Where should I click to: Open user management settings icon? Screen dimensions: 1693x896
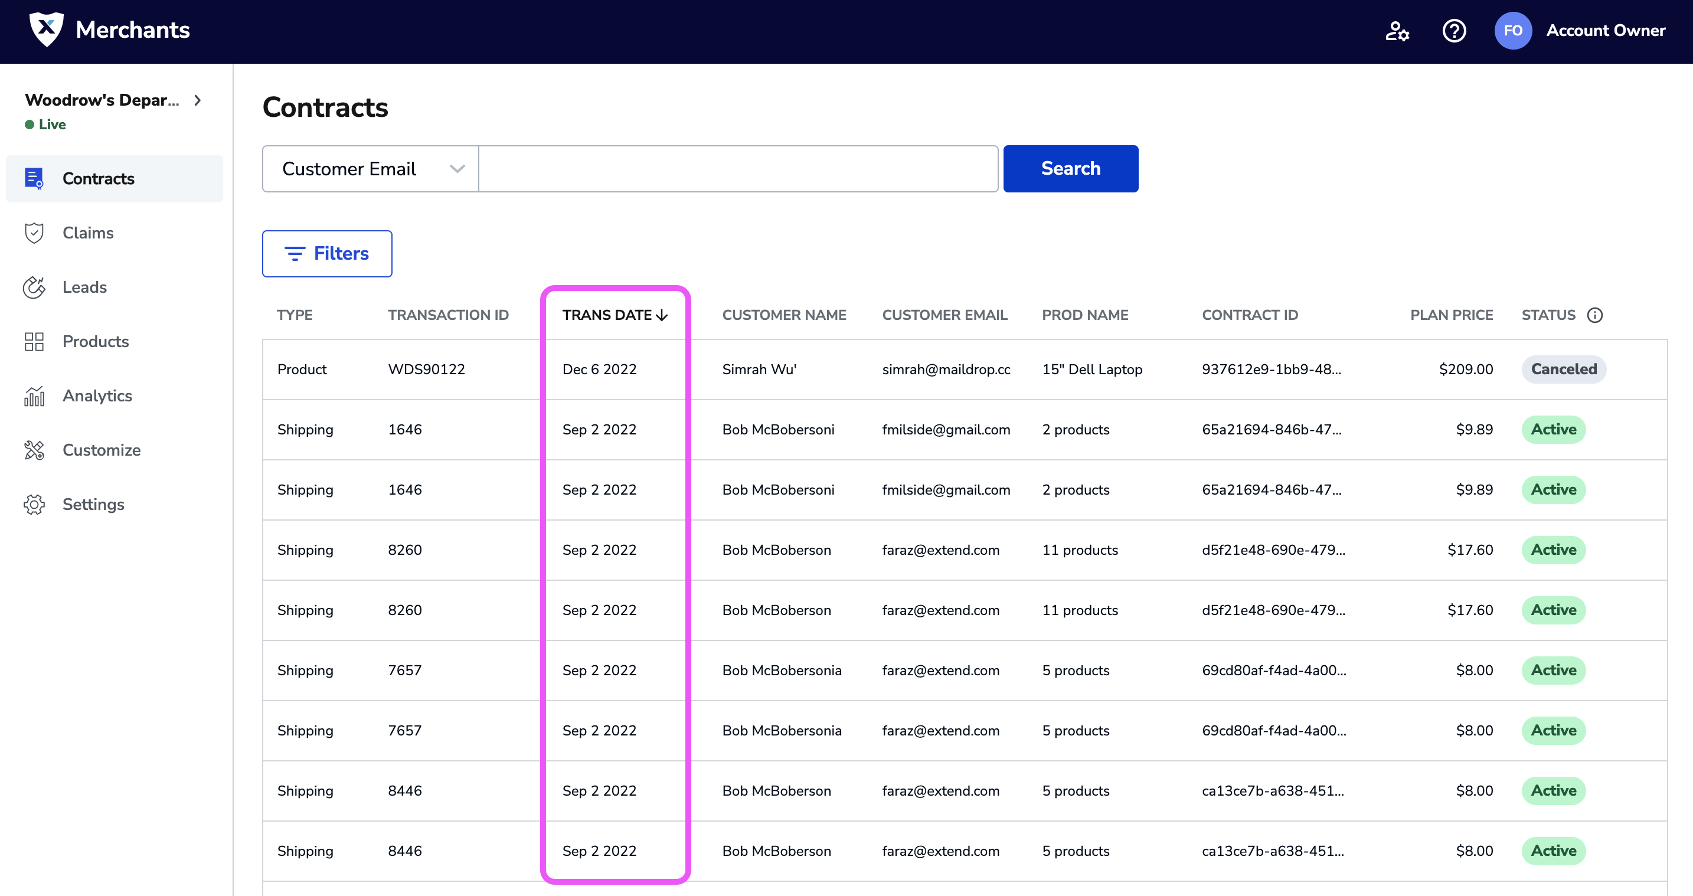(x=1397, y=31)
